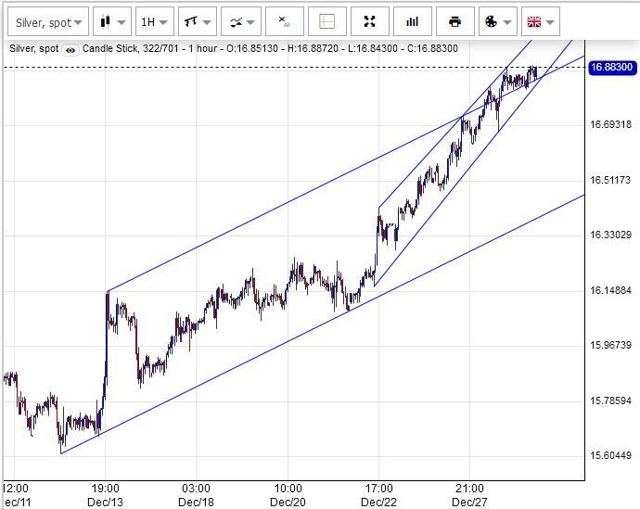Toggle the Silver, spot series eye icon

pos(70,50)
